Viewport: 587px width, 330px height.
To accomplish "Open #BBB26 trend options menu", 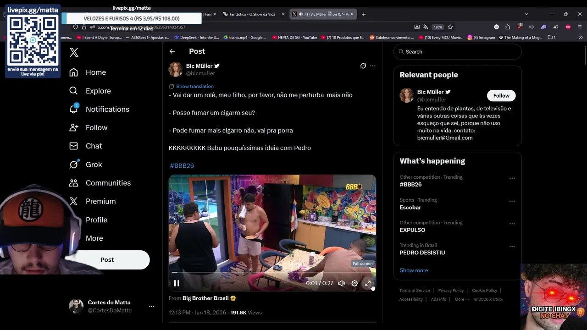I will pyautogui.click(x=512, y=178).
